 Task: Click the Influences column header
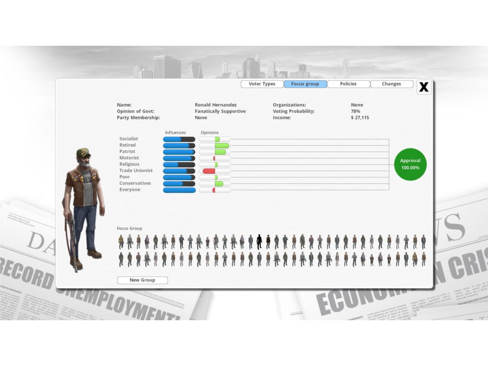pos(175,132)
